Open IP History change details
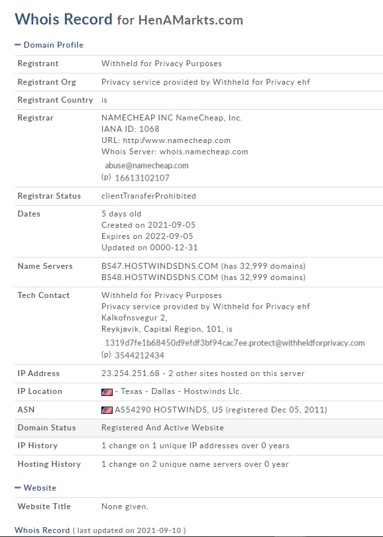Image resolution: width=383 pixels, height=537 pixels. pyautogui.click(x=195, y=446)
